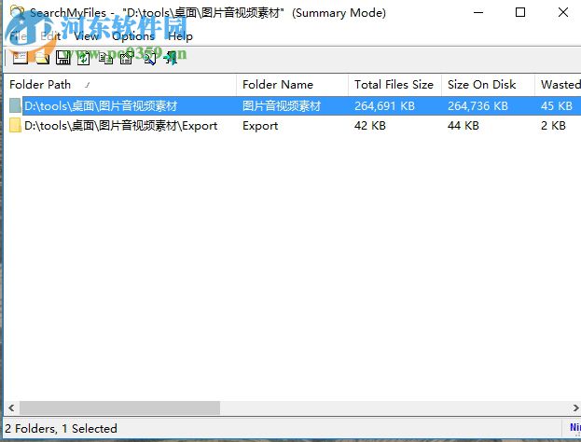Click the Save floppy disk icon
Image resolution: width=581 pixels, height=442 pixels.
63,58
